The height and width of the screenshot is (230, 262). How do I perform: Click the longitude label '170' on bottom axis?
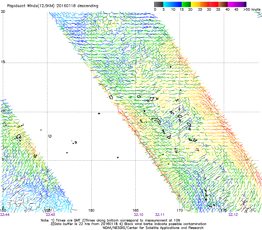point(180,210)
